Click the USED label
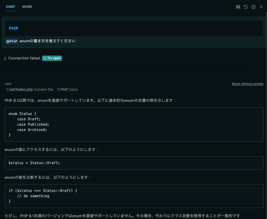The width and height of the screenshot is (267, 219). click(8, 84)
